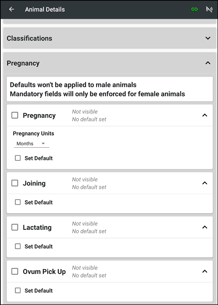Open the Pregnancy Units Months dropdown
The height and width of the screenshot is (305, 218).
click(x=32, y=144)
